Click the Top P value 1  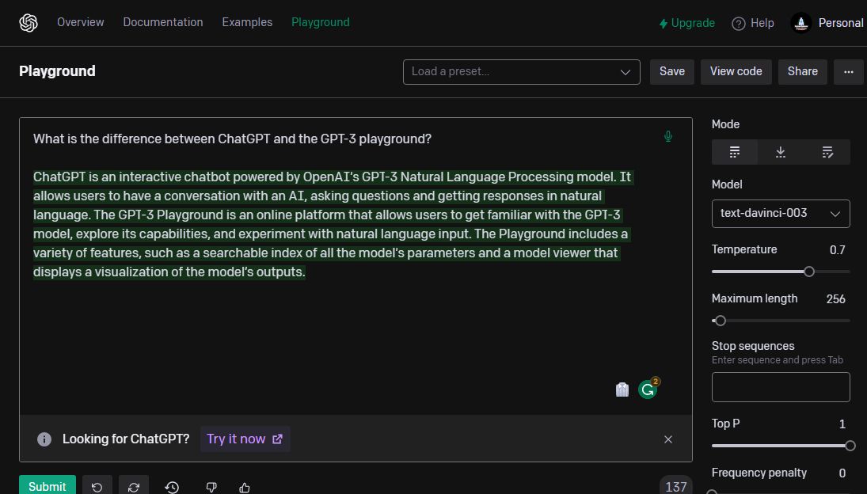(842, 424)
